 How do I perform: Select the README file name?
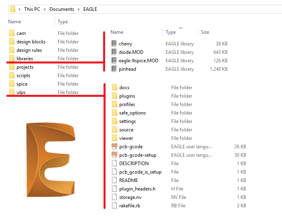[129, 180]
